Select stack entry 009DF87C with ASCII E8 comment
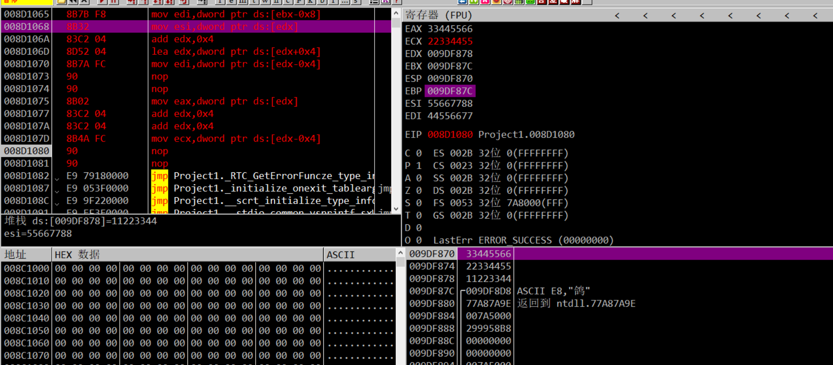 621,291
